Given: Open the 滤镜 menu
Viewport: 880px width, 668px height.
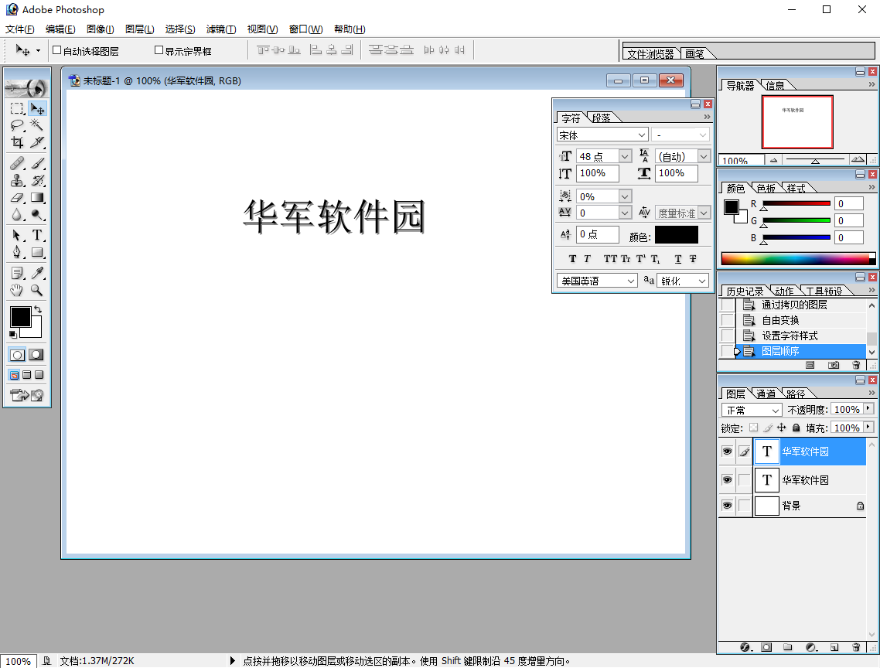Looking at the screenshot, I should coord(220,29).
